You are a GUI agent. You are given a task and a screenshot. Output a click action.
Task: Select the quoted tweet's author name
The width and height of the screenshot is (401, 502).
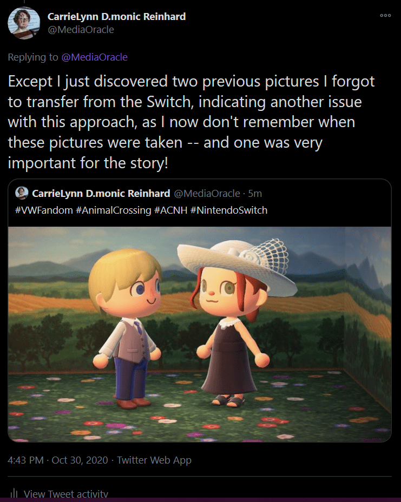coord(101,193)
